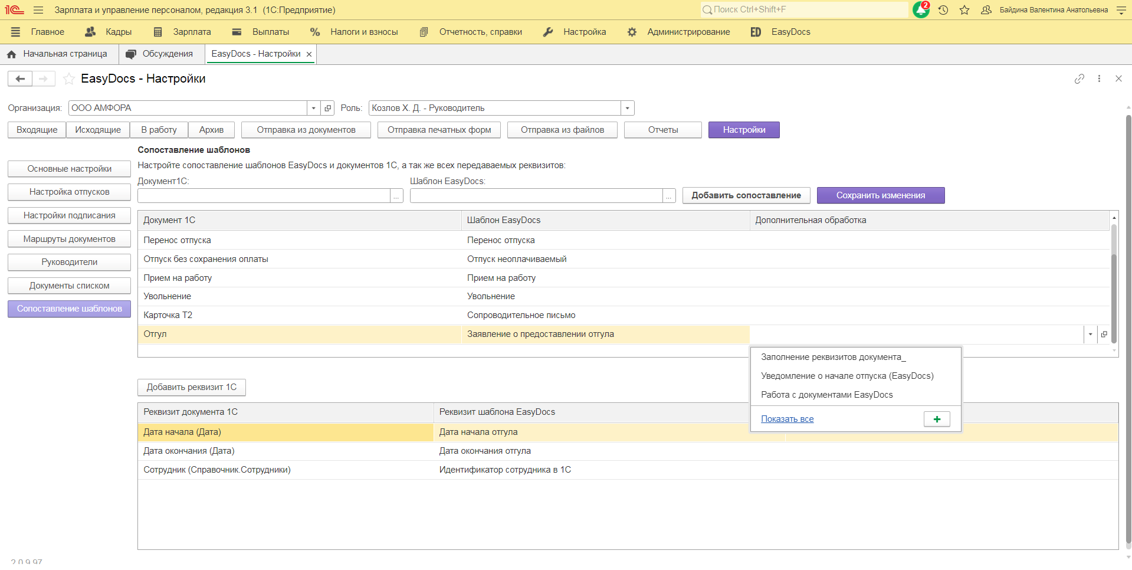
Task: Open organization field's open-form icon
Action: click(x=328, y=108)
